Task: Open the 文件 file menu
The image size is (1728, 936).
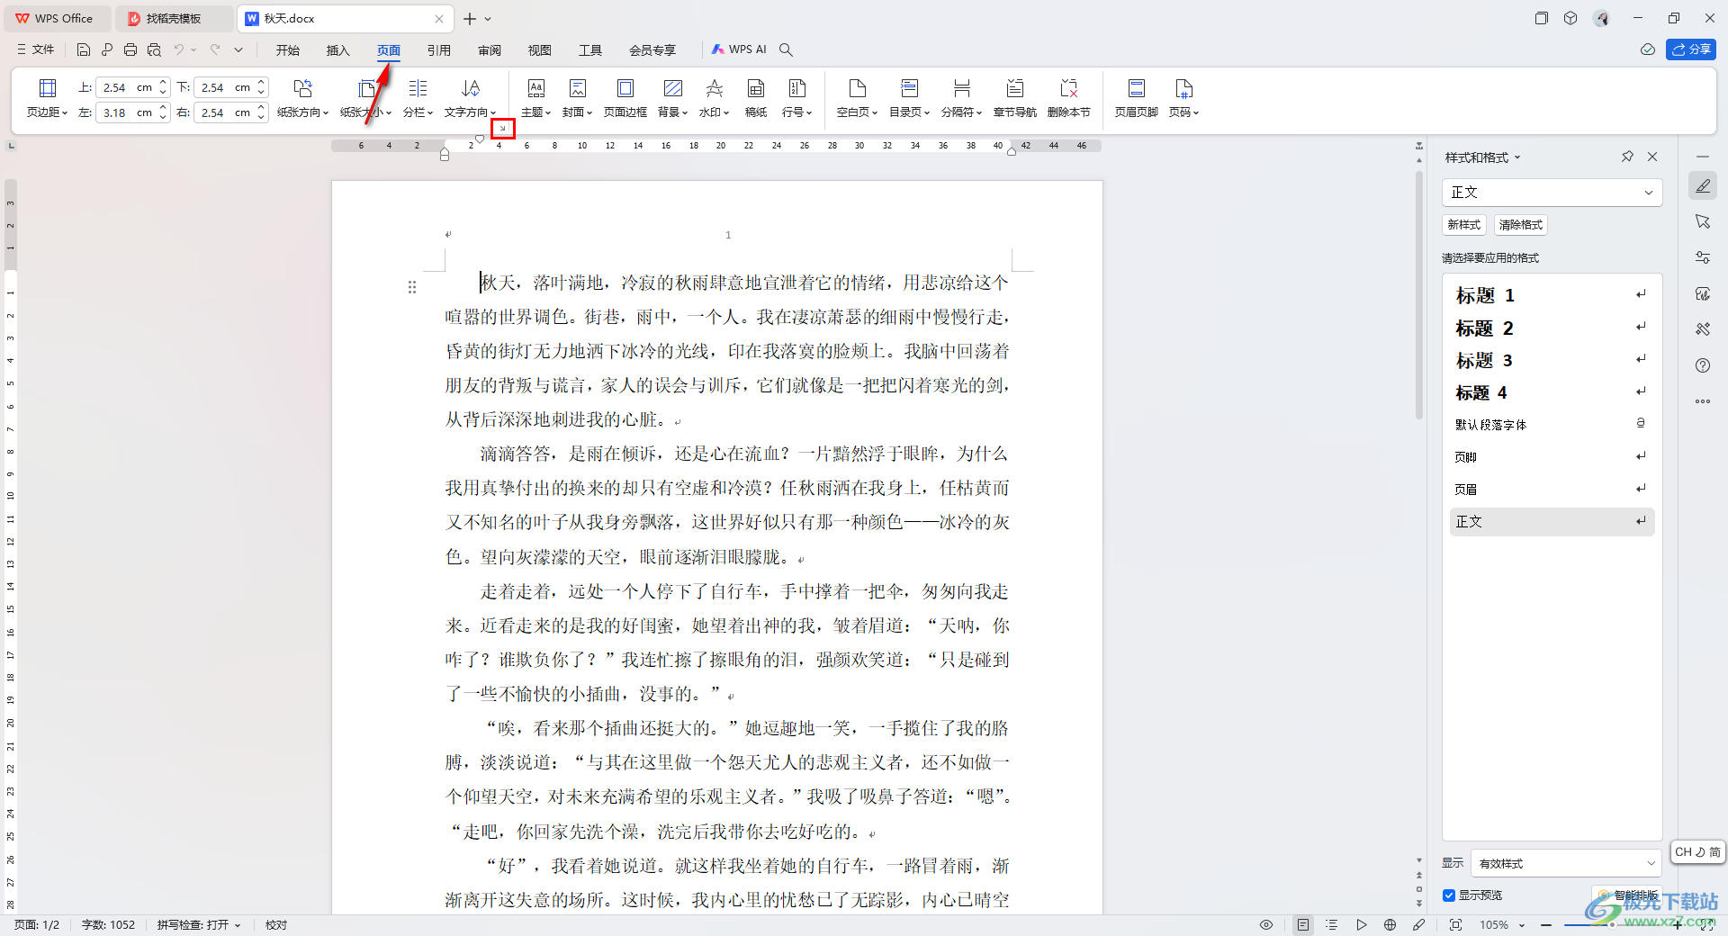Action: [36, 49]
